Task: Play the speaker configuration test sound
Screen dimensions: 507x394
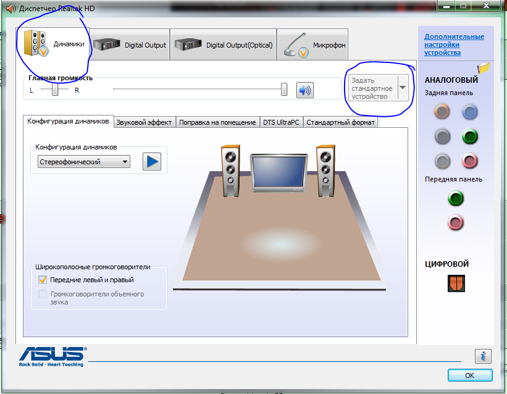Action: [x=152, y=161]
